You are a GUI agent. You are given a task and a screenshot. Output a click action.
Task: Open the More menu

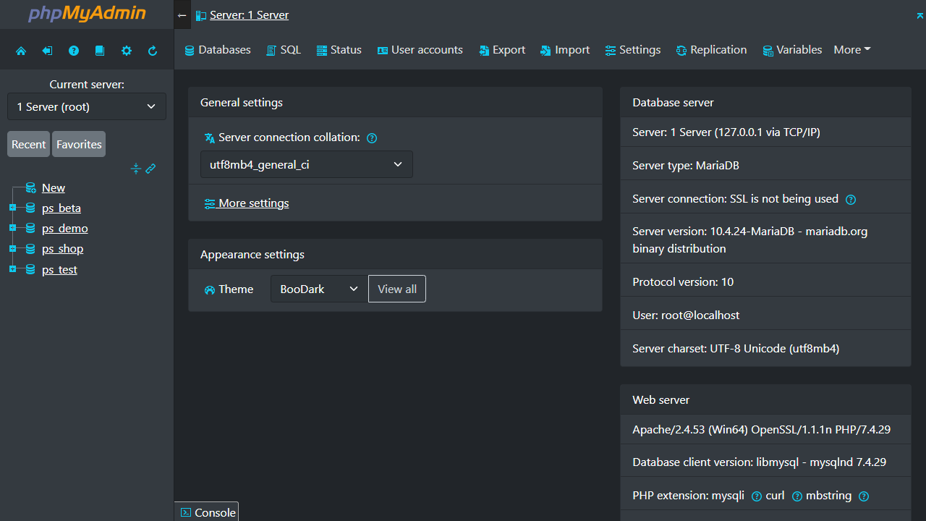tap(851, 49)
